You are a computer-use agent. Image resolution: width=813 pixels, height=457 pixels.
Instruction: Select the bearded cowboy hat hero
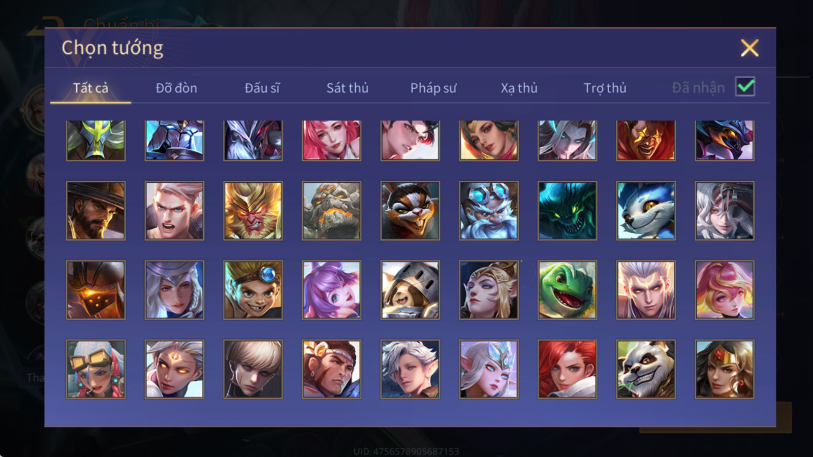tap(96, 211)
